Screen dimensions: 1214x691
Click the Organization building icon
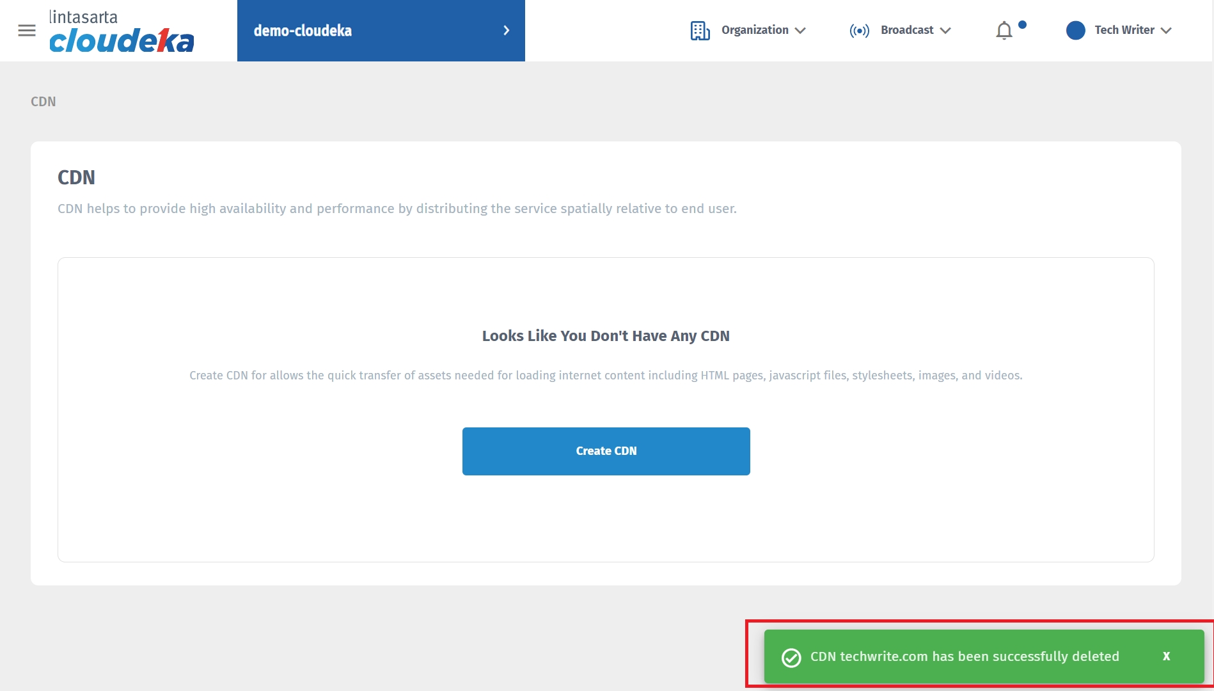(700, 31)
